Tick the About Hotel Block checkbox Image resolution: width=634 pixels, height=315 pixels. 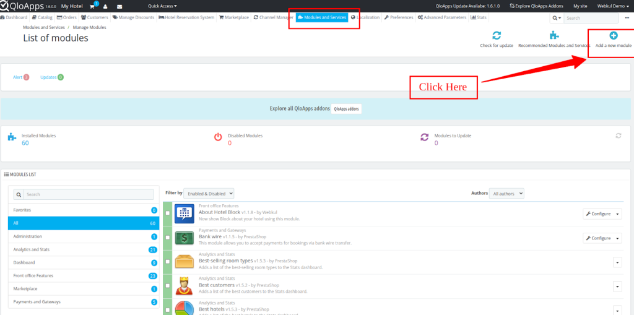tap(168, 214)
